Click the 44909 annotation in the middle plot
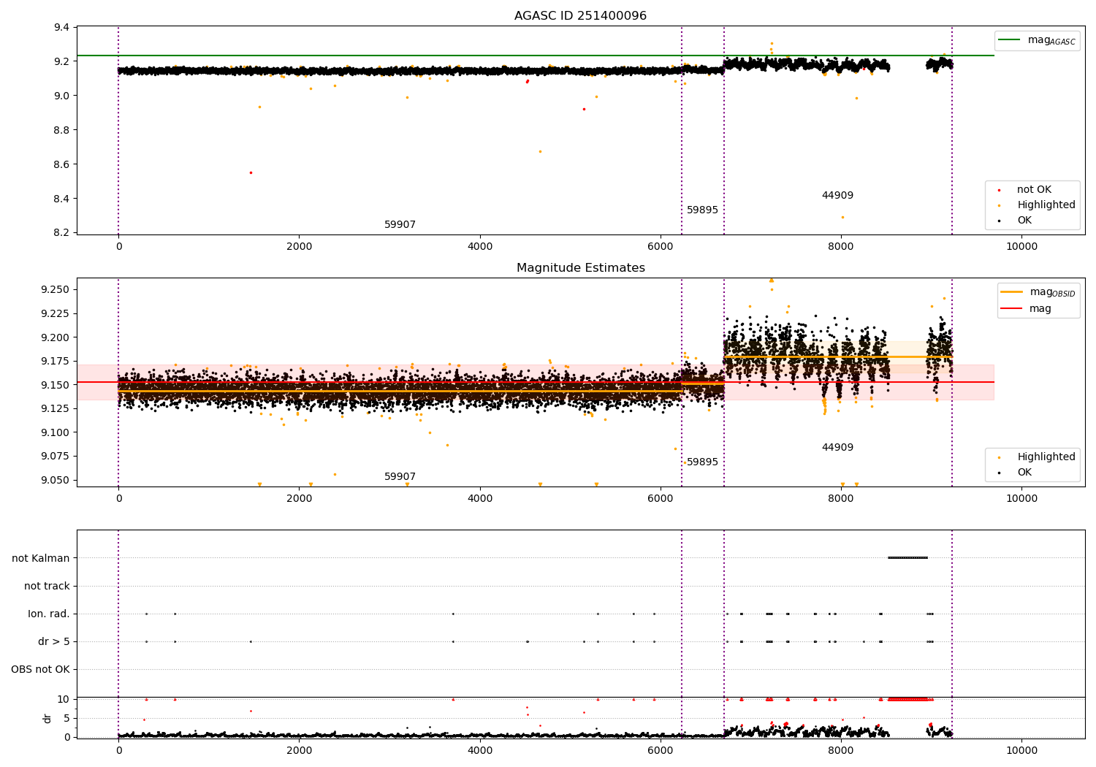Image resolution: width=1096 pixels, height=767 pixels. click(837, 448)
